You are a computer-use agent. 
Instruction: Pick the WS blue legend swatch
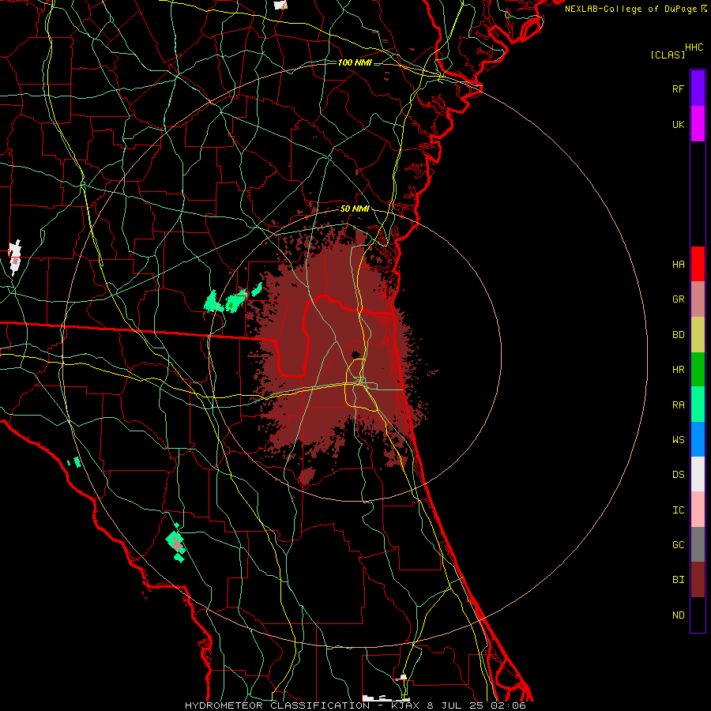698,439
